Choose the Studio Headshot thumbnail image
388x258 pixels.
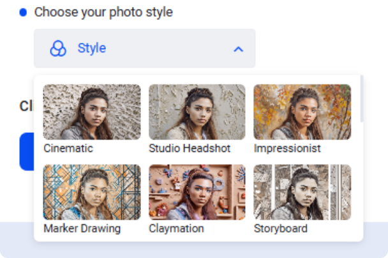click(197, 112)
